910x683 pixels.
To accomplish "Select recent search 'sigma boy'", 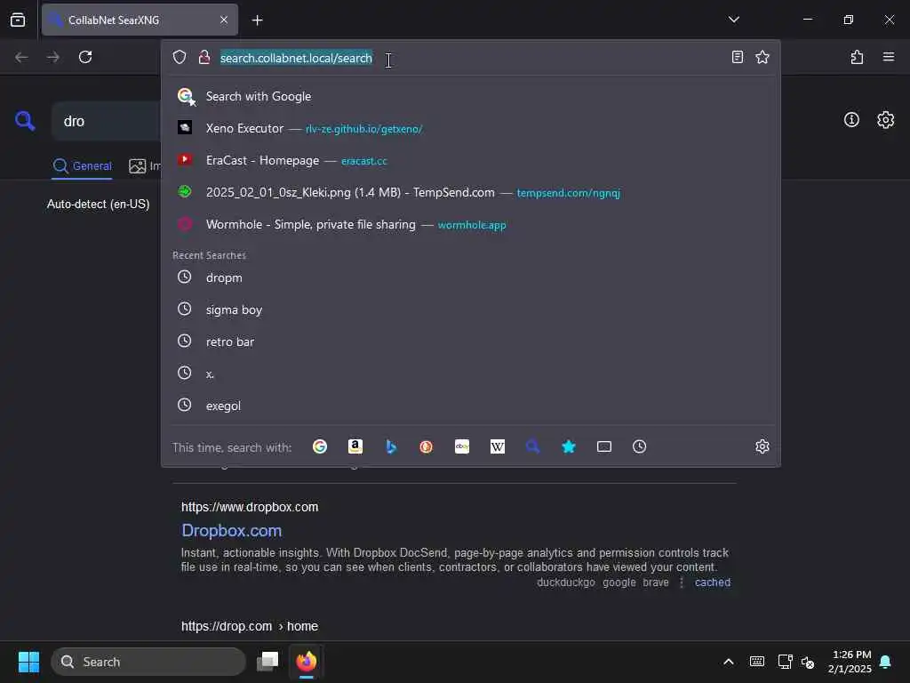I will [471, 309].
